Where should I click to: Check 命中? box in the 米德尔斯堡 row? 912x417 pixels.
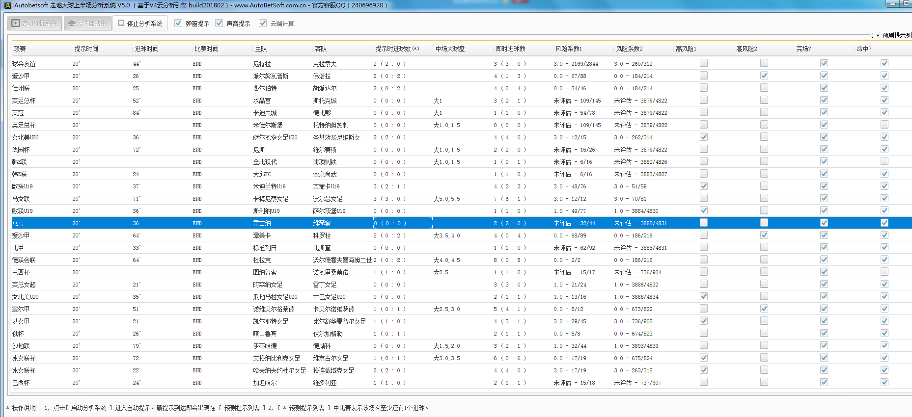[884, 125]
